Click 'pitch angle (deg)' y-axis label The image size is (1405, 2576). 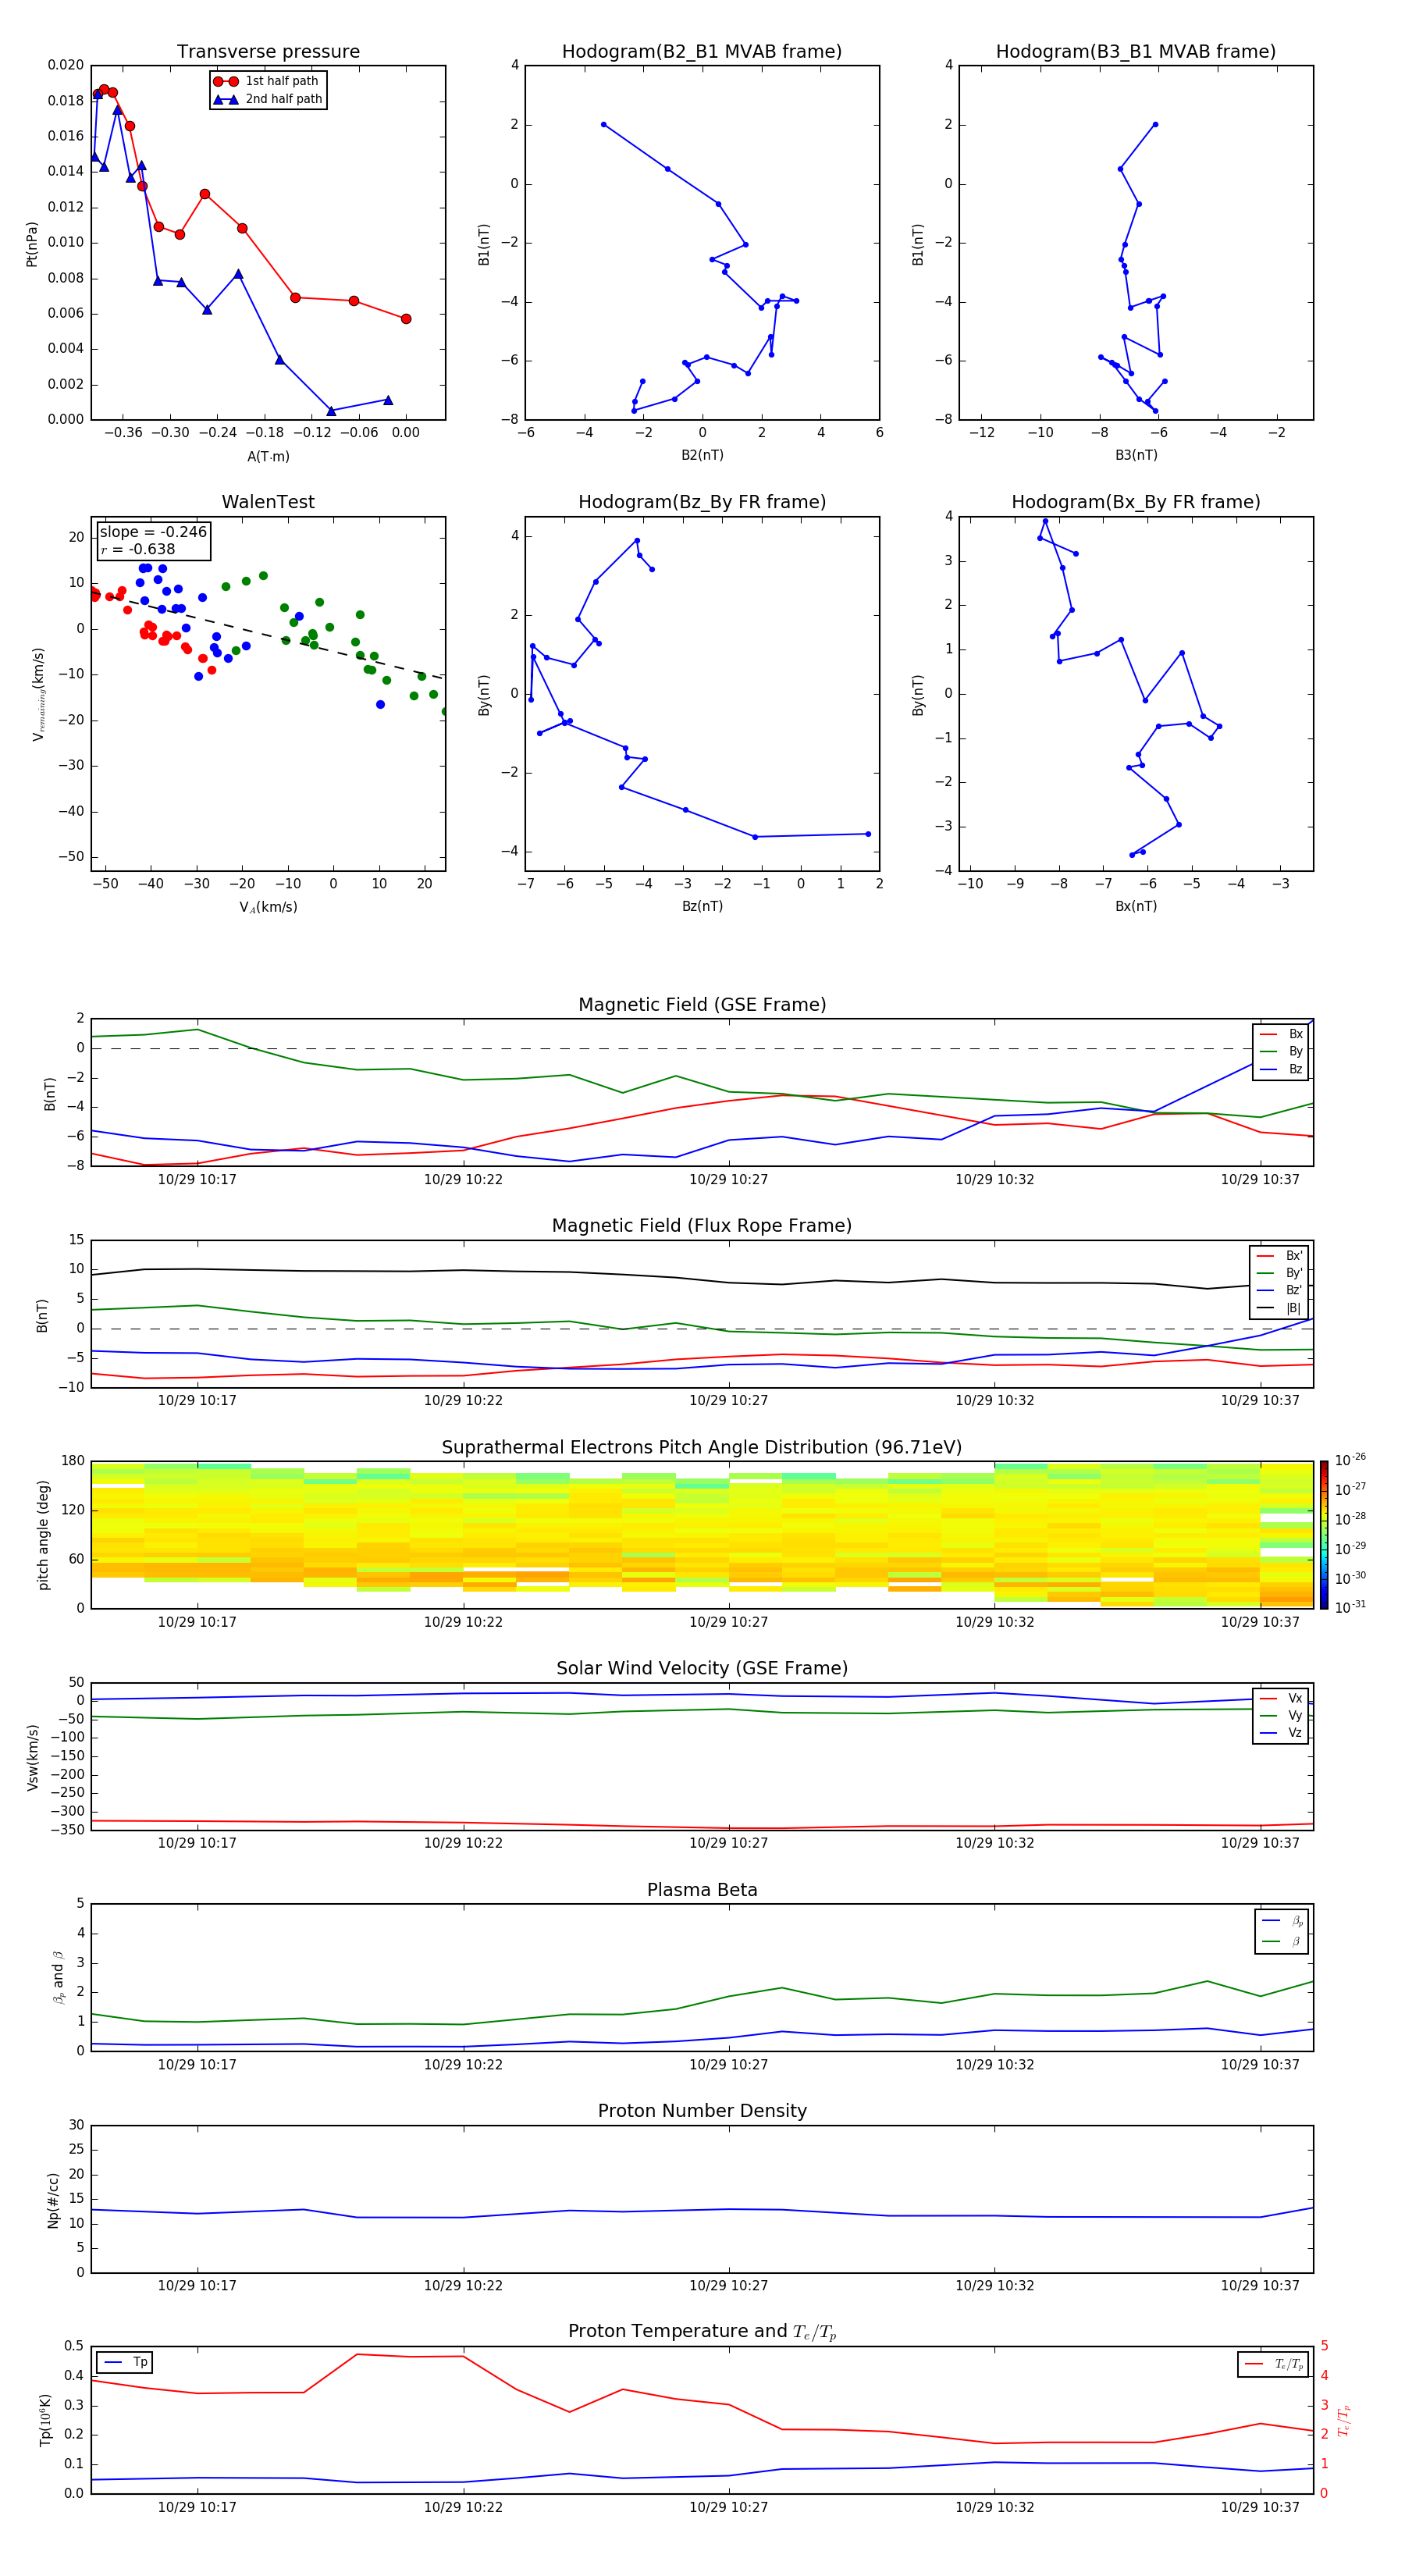44,1535
